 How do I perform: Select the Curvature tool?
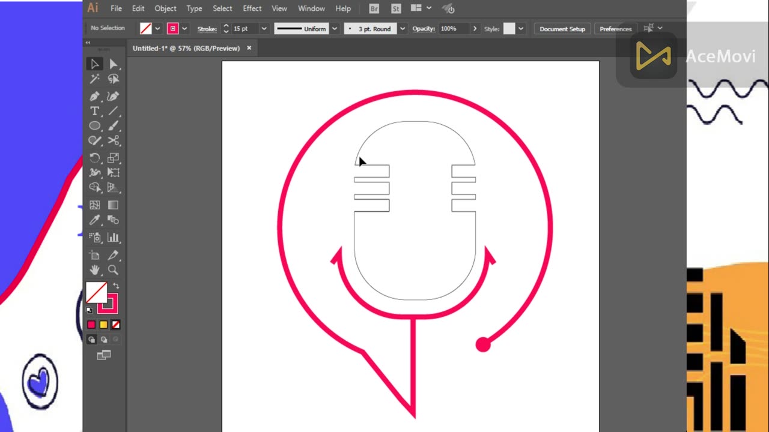(x=113, y=96)
